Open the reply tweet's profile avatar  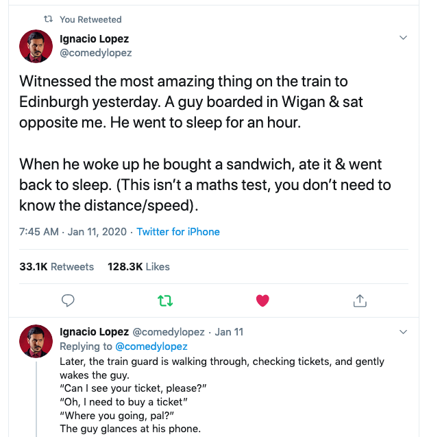click(36, 341)
